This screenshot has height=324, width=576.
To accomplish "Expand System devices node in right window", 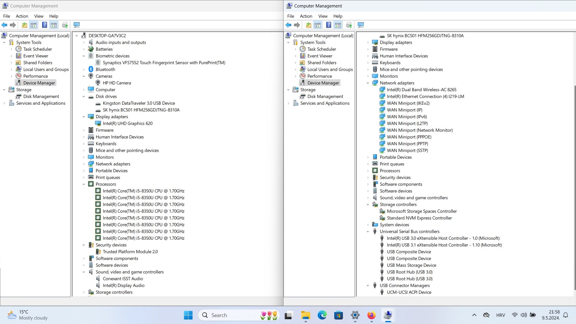I will [x=368, y=225].
